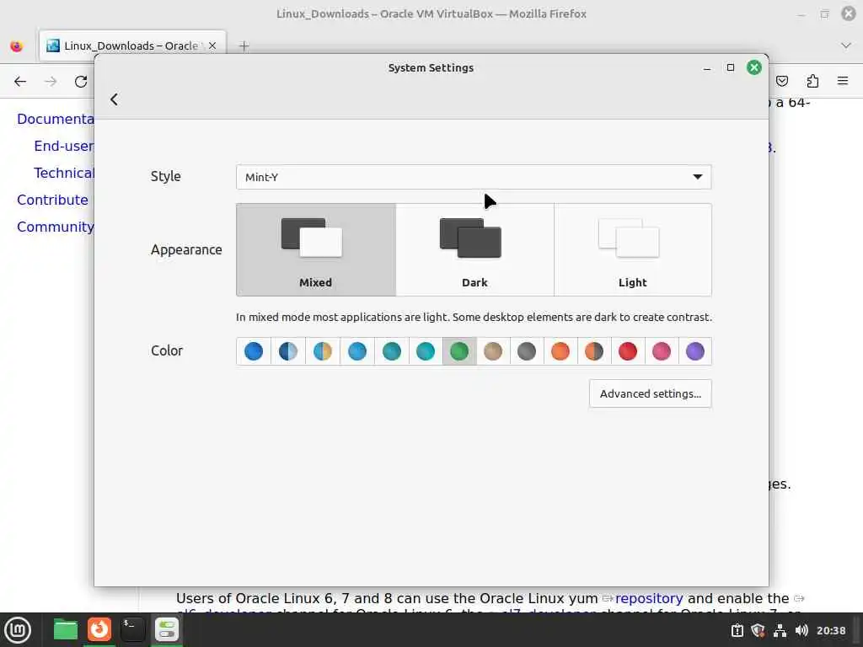
Task: Pick the orange and dark split swatch
Action: pyautogui.click(x=594, y=351)
